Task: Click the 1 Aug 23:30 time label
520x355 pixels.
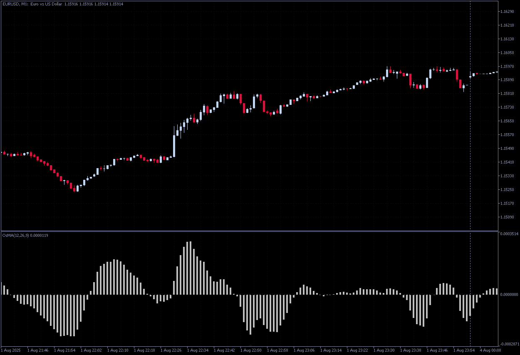Action: 384,350
